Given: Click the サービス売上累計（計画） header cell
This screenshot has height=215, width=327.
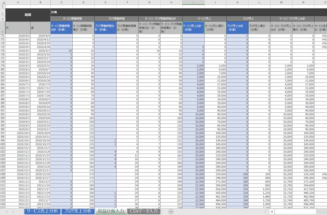Looking at the screenshot, I should pos(215,28).
